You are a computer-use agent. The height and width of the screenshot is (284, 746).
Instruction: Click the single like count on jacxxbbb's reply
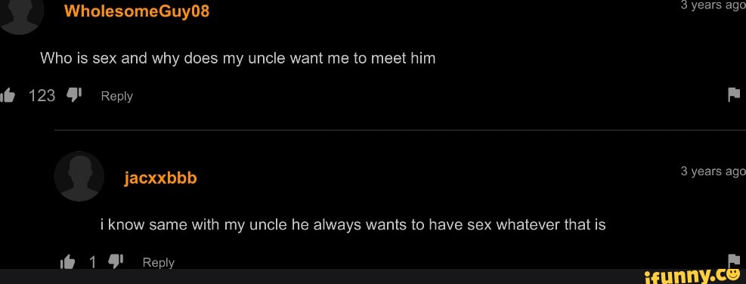tap(92, 262)
